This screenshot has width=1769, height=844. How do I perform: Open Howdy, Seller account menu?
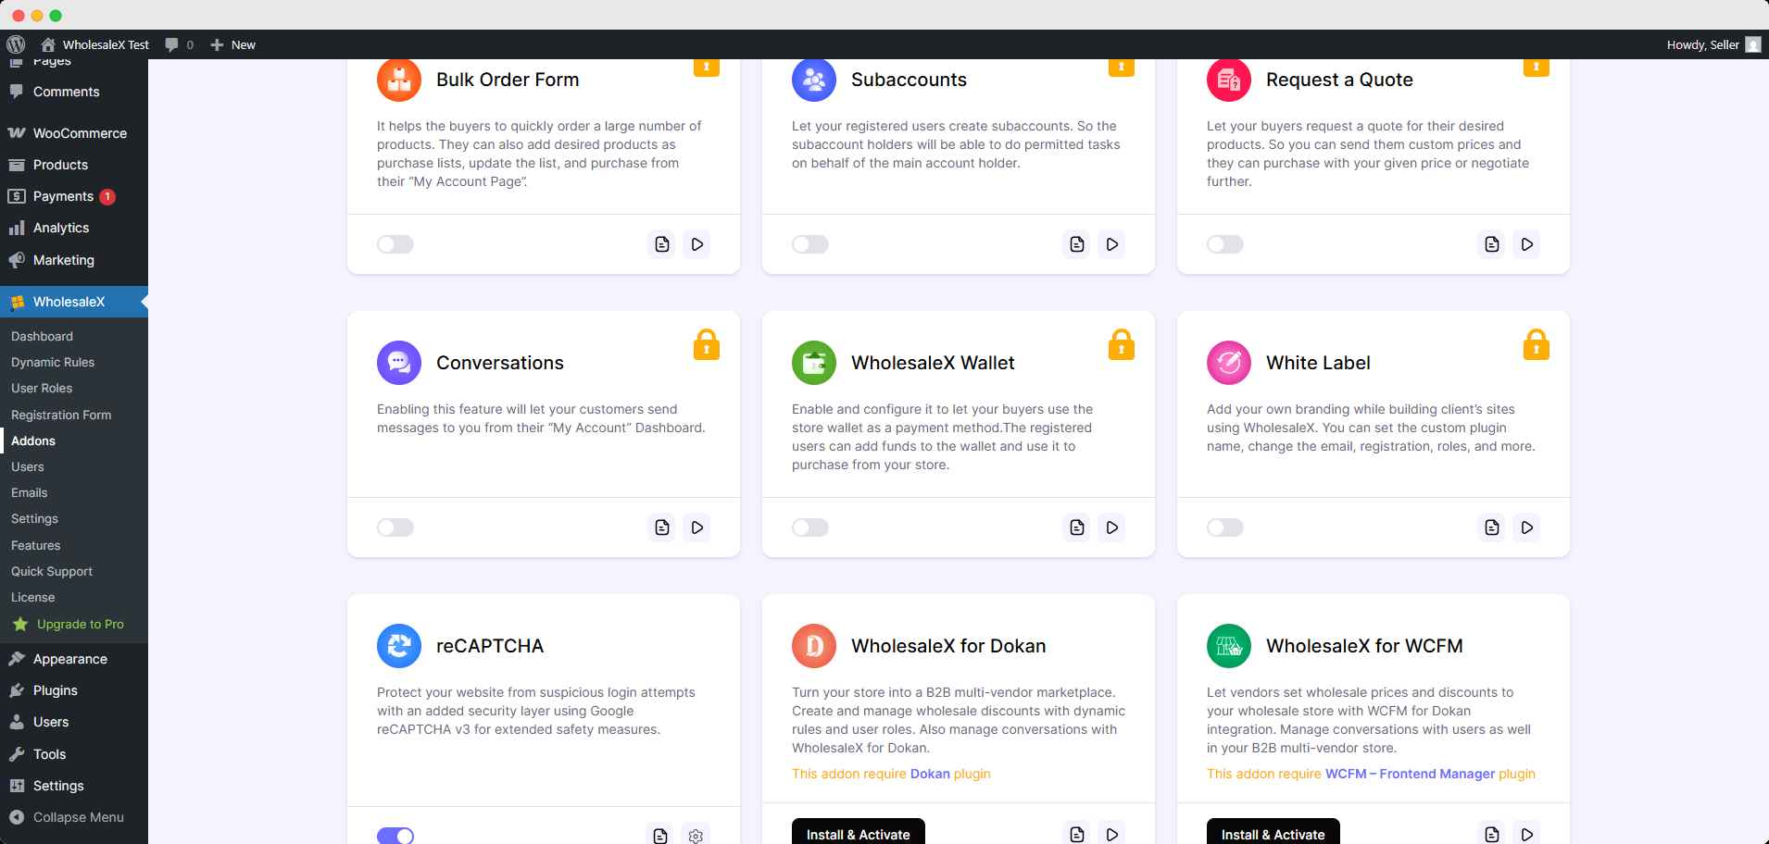coord(1713,44)
